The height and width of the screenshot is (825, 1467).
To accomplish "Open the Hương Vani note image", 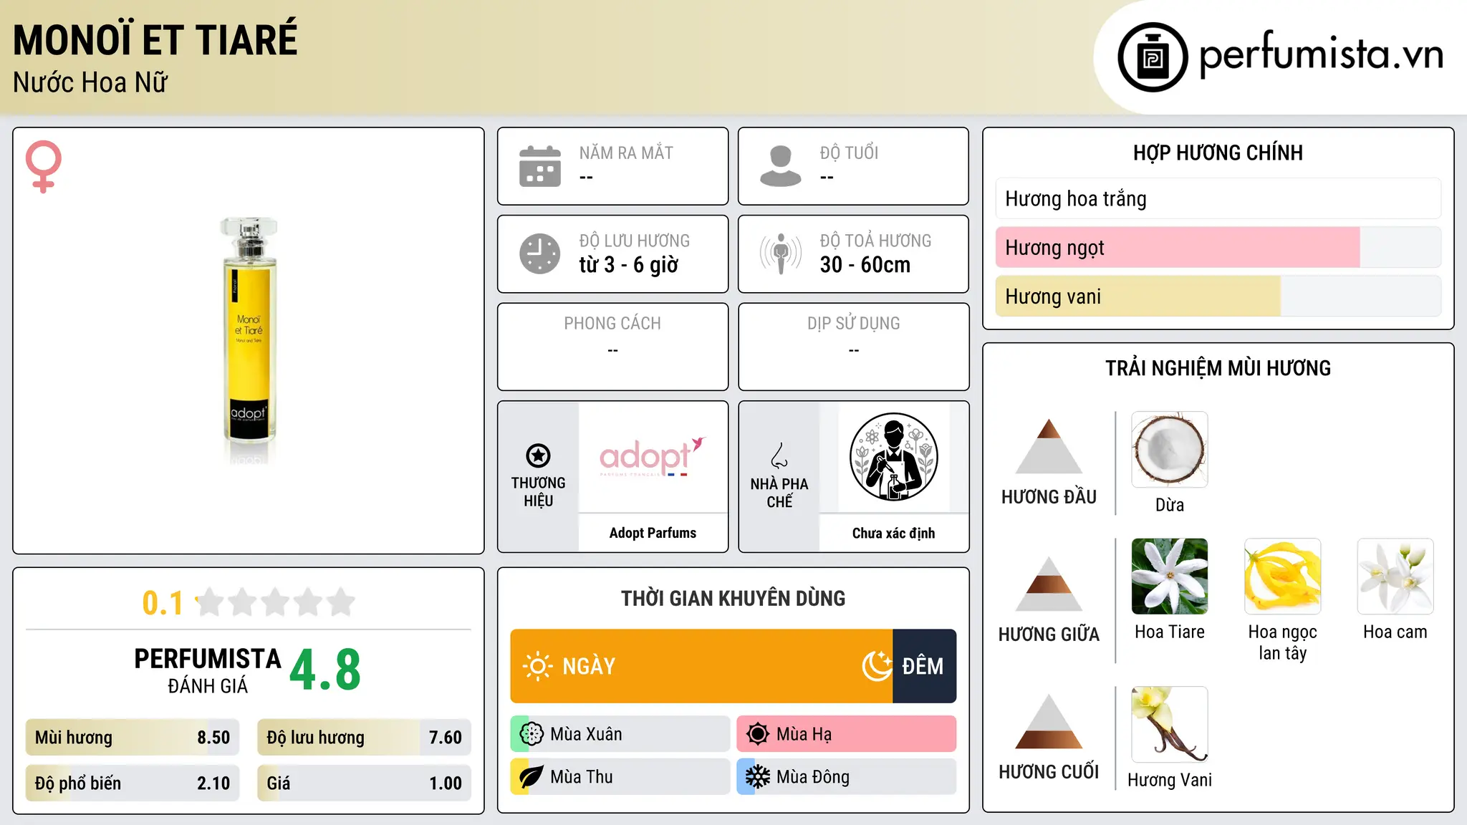I will point(1170,725).
